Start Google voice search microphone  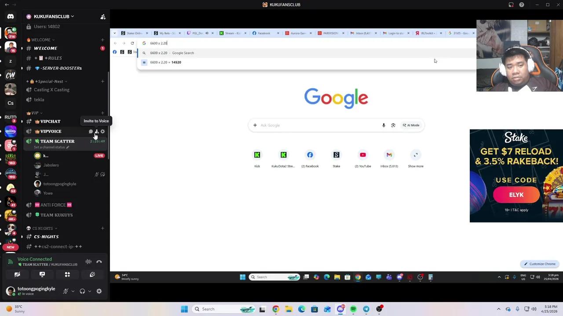(x=384, y=125)
